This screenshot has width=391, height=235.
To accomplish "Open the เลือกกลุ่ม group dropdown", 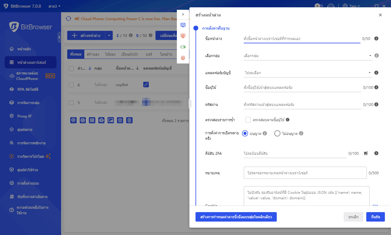I will tap(306, 56).
